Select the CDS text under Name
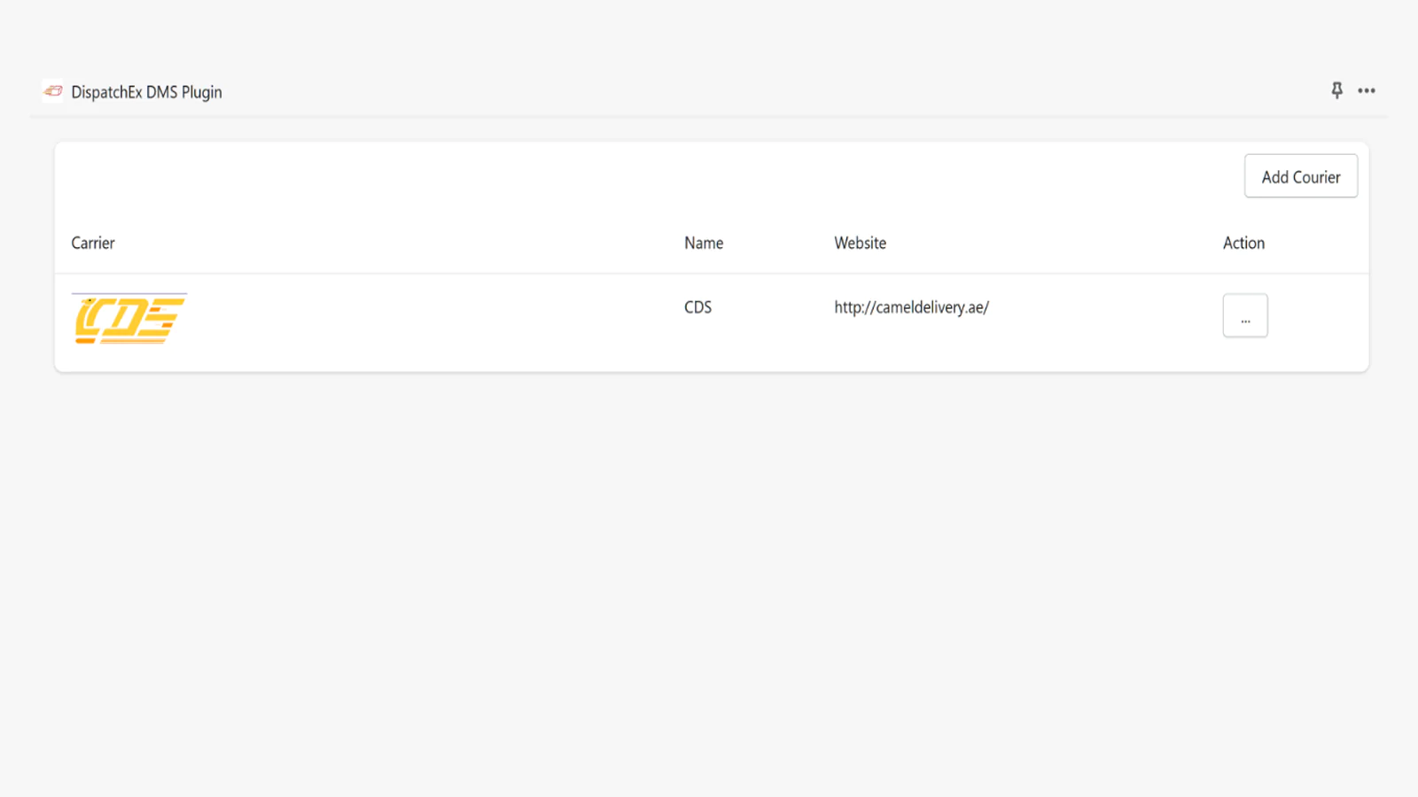 (697, 307)
